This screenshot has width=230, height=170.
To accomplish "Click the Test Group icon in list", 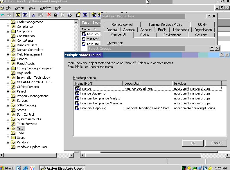I will 84,34.
